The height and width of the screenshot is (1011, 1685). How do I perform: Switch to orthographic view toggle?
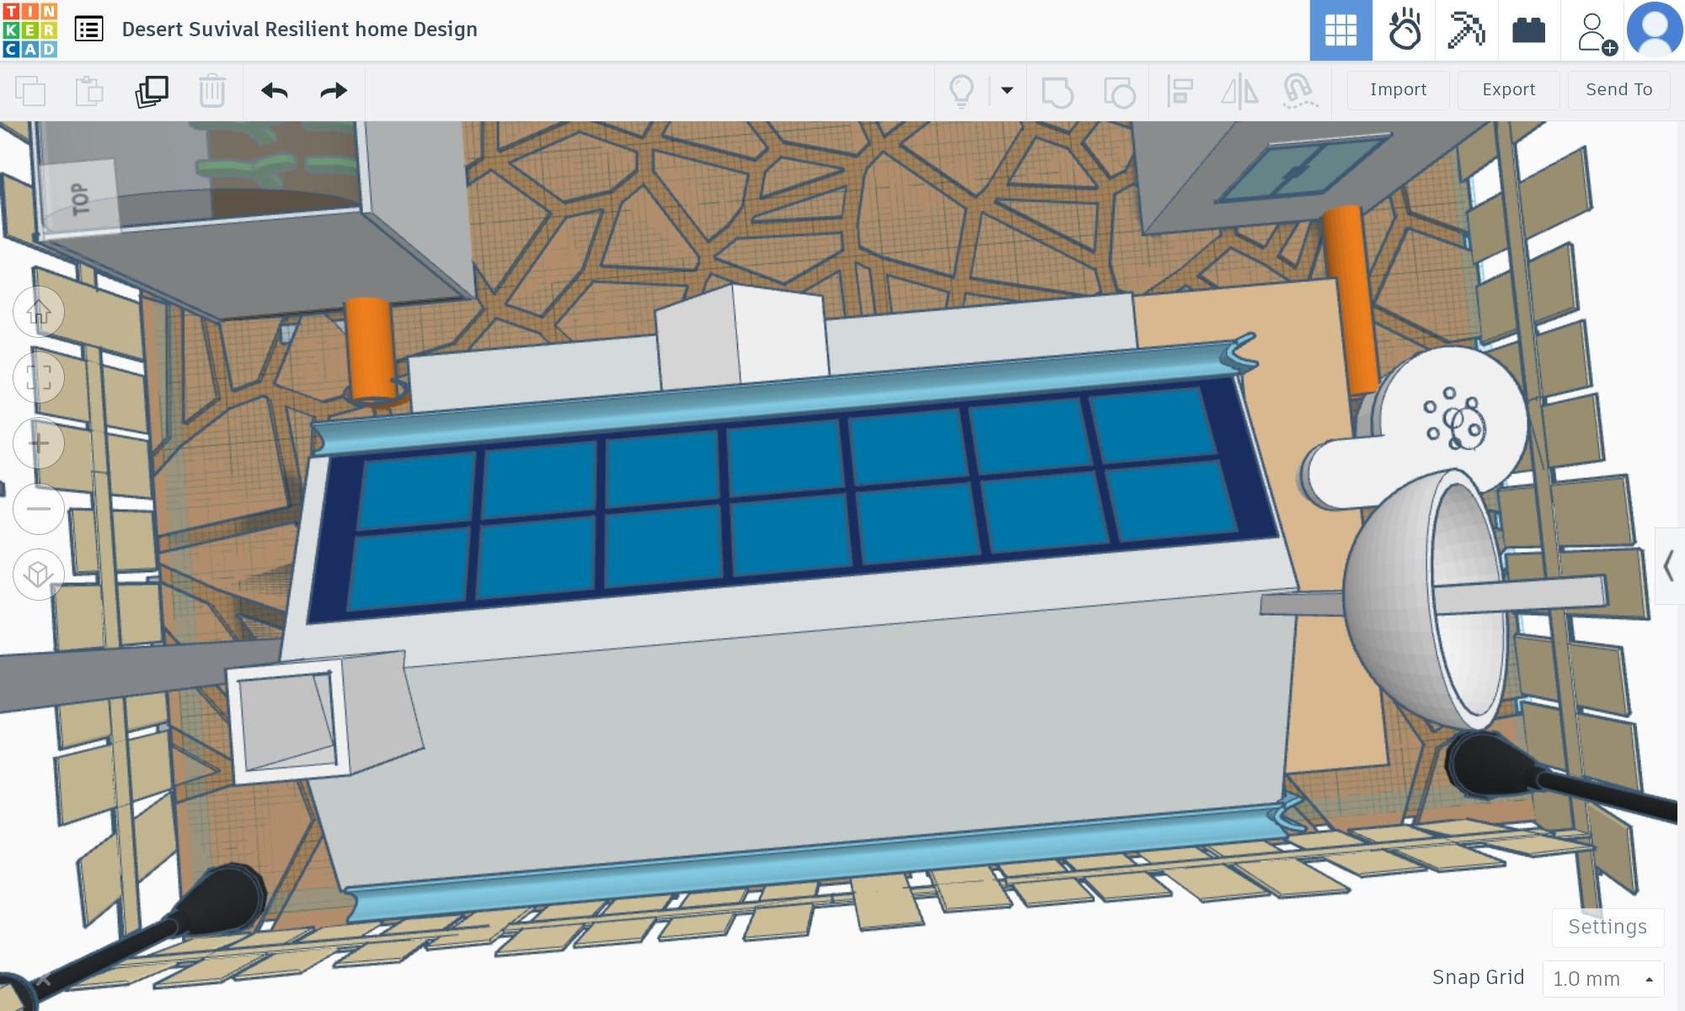(x=39, y=575)
